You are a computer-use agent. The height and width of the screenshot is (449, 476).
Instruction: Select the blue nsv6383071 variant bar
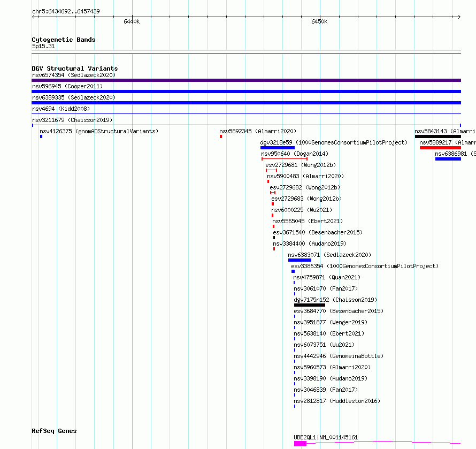[300, 260]
